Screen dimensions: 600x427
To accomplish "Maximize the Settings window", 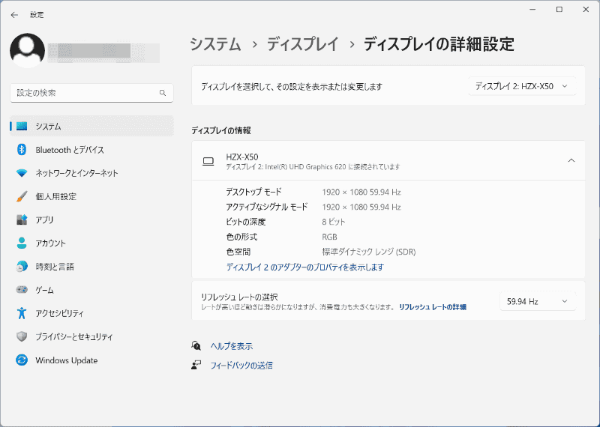I will point(559,10).
